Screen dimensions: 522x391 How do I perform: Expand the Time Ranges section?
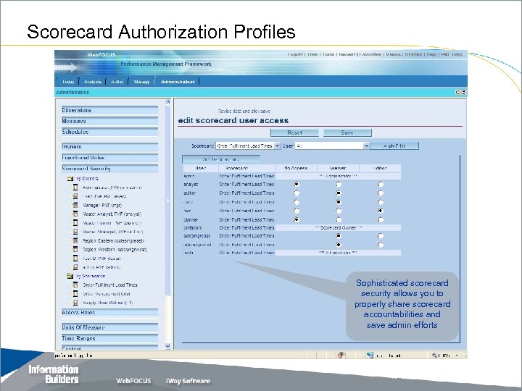(x=110, y=338)
